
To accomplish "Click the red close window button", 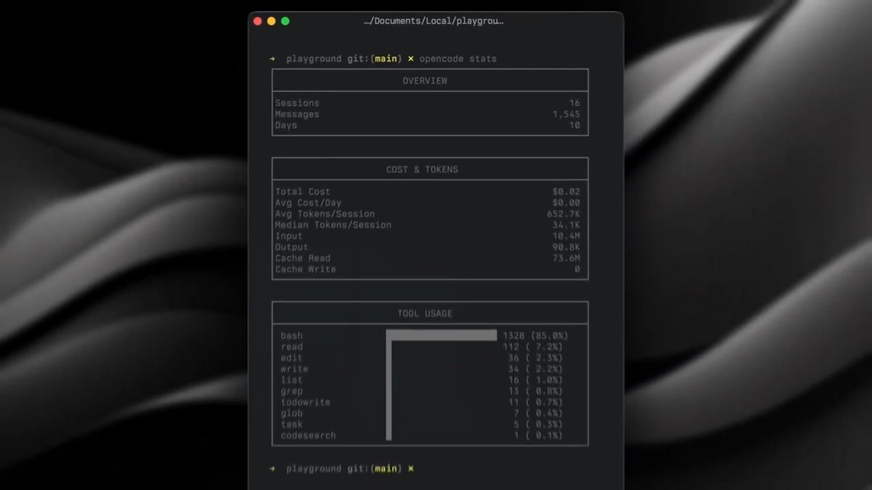I will (x=257, y=21).
